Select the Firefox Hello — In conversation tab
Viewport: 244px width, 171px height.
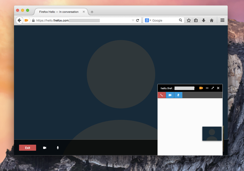coord(59,12)
